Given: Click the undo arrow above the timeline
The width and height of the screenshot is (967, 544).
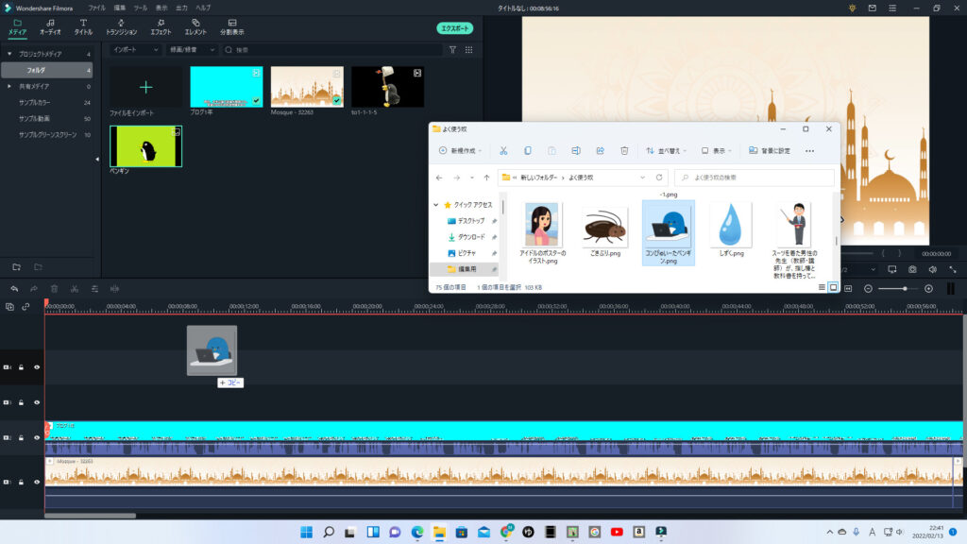Looking at the screenshot, I should [x=14, y=289].
